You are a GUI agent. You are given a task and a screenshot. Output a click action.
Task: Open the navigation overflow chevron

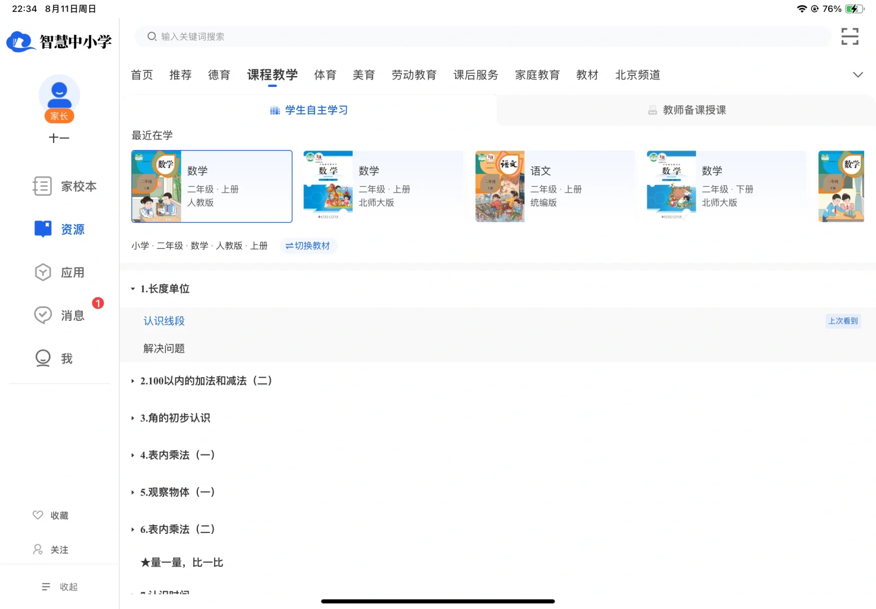[x=858, y=74]
